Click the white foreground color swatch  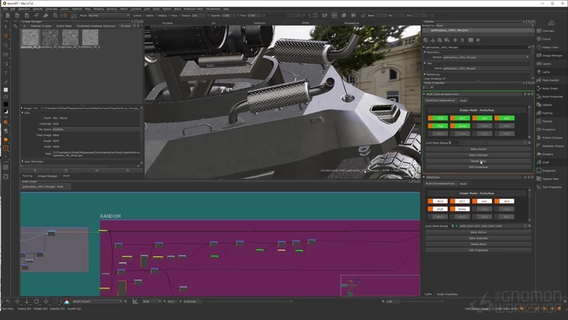pos(5,90)
